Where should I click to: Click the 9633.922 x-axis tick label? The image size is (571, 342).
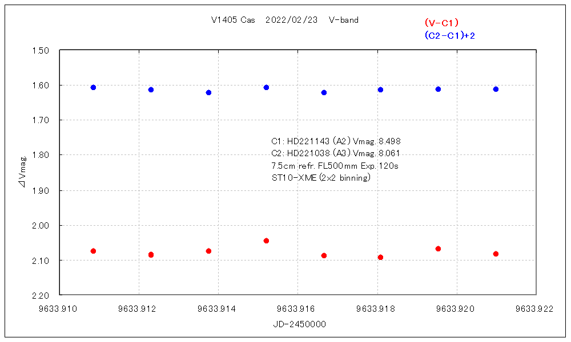point(535,309)
